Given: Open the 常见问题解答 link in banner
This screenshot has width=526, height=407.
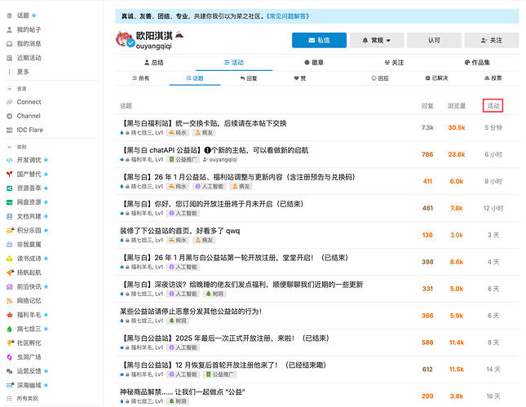Looking at the screenshot, I should pyautogui.click(x=288, y=16).
